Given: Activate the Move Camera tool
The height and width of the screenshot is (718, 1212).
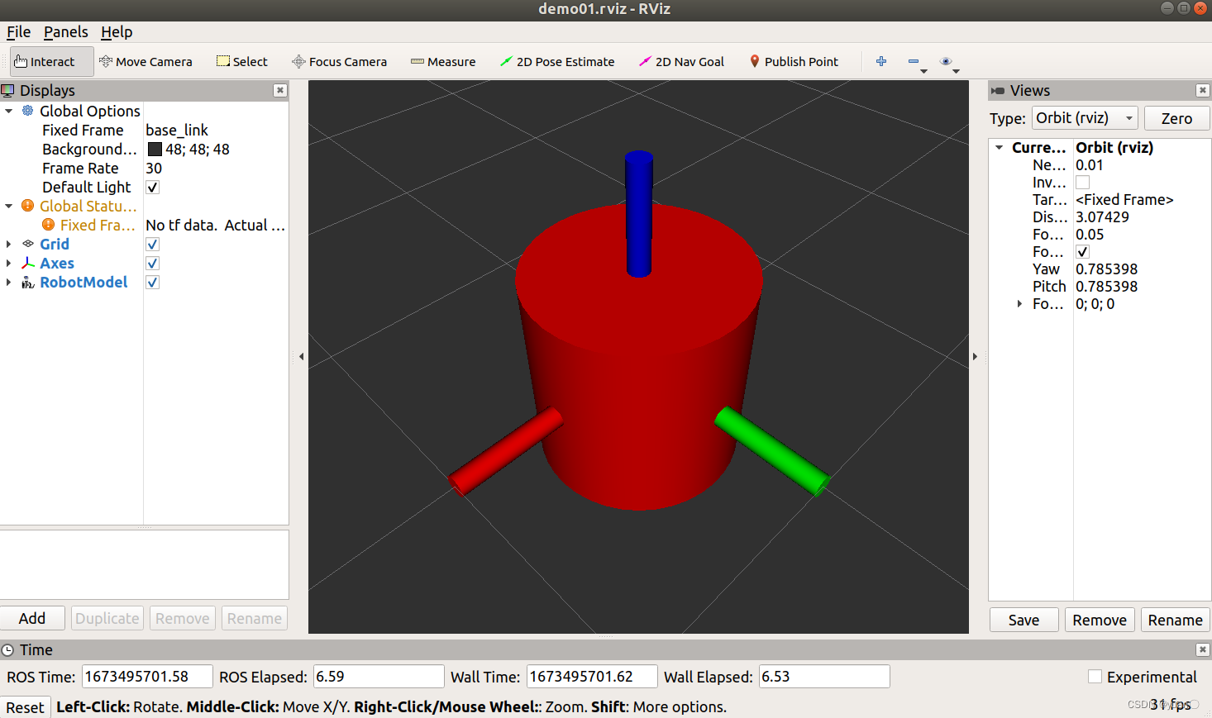Looking at the screenshot, I should pyautogui.click(x=146, y=62).
